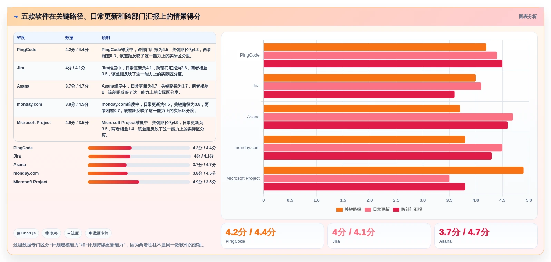
Task: Click the monday.com 跨部门汇报 red bar
Action: point(377,156)
